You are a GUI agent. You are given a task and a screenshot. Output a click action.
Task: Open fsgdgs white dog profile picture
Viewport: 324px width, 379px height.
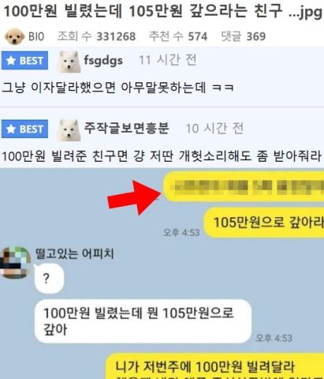pyautogui.click(x=69, y=62)
